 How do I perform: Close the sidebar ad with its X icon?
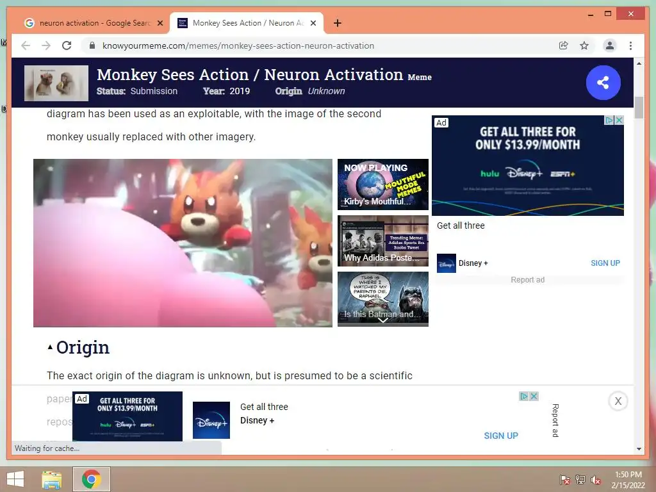point(619,120)
